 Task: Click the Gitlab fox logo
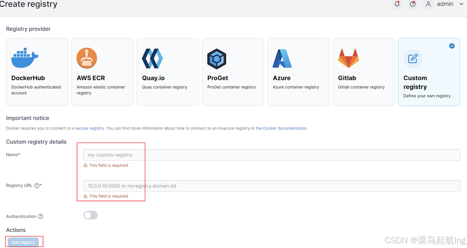point(348,58)
